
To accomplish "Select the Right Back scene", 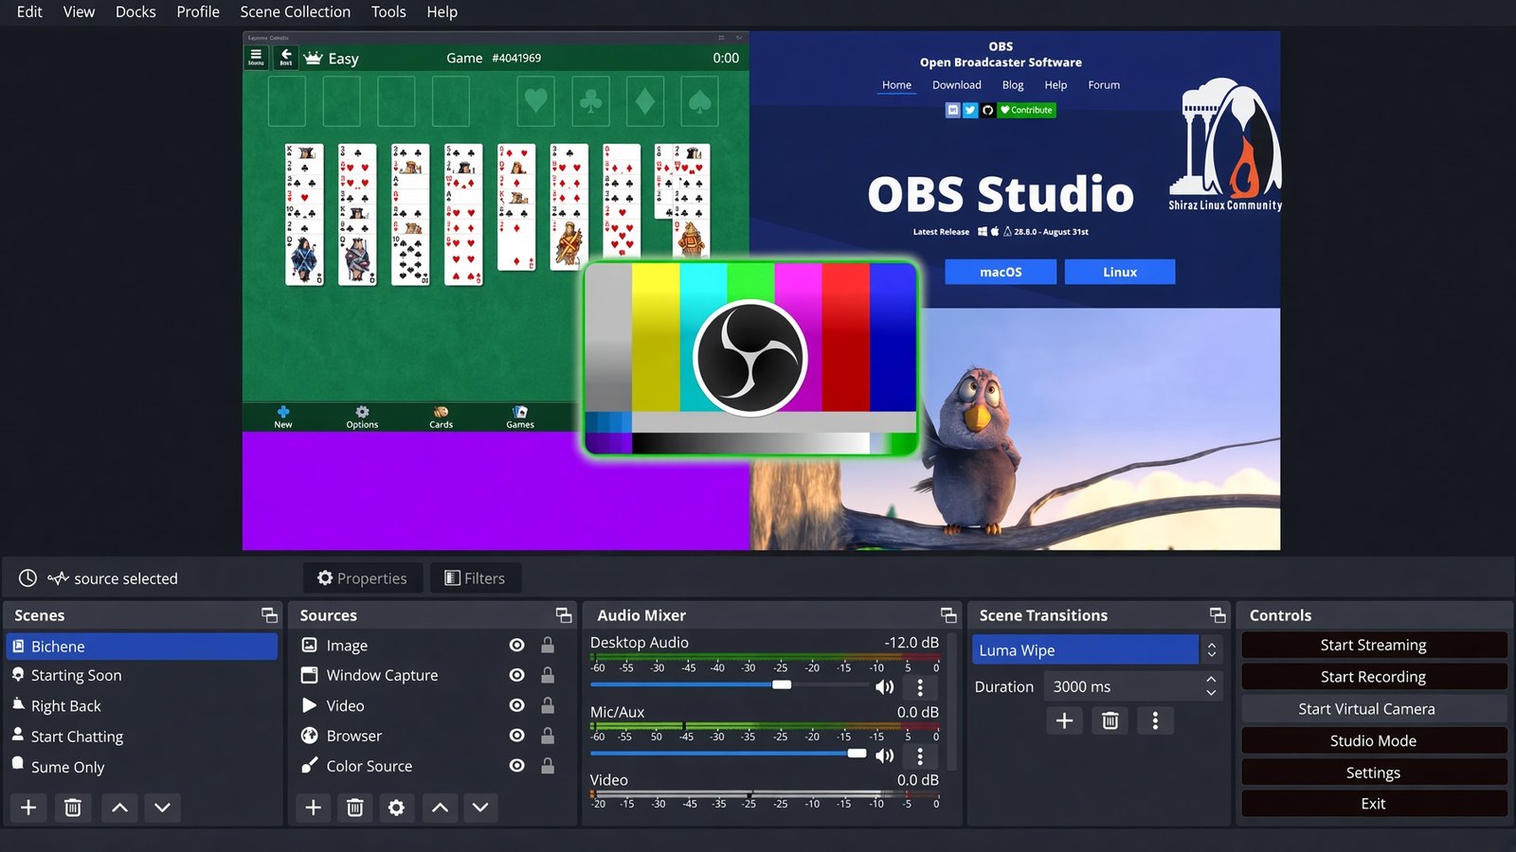I will click(x=142, y=706).
